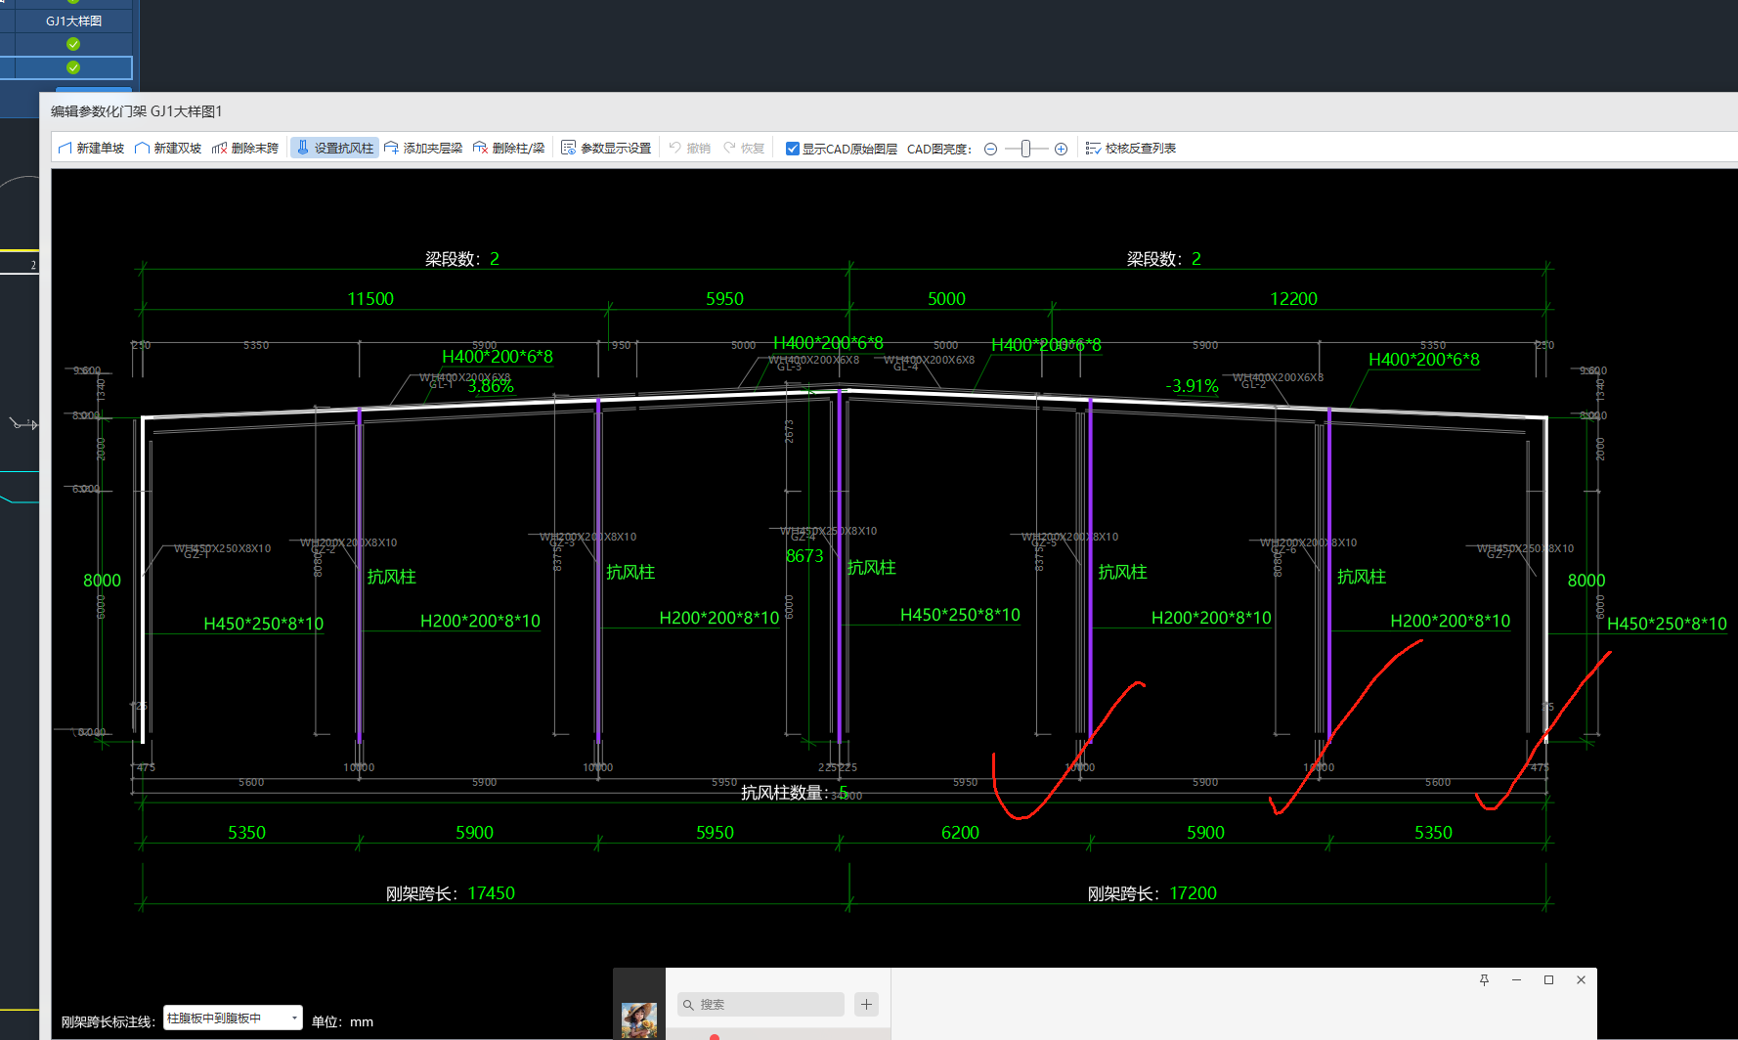The width and height of the screenshot is (1738, 1040).
Task: Choose 添加夹层梁 tool
Action: pos(423,149)
